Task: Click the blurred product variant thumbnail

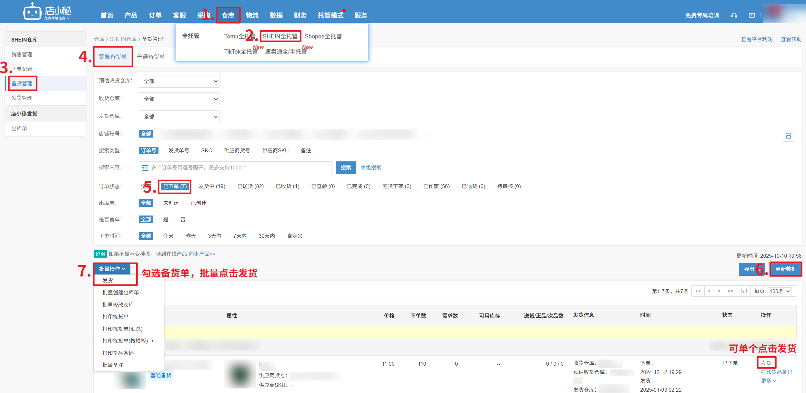Action: tap(240, 374)
